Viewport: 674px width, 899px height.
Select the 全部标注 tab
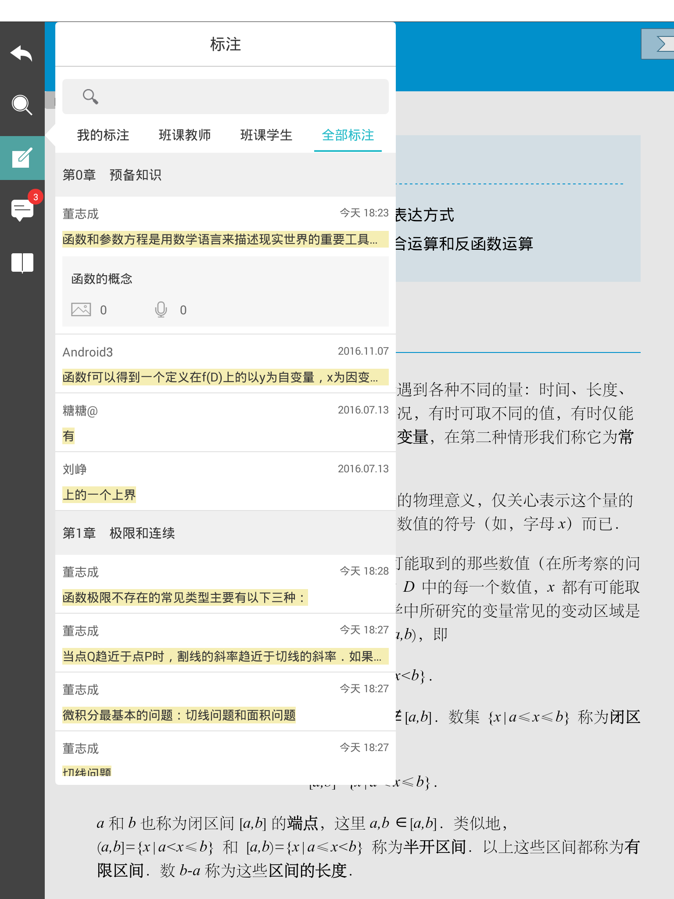click(348, 135)
